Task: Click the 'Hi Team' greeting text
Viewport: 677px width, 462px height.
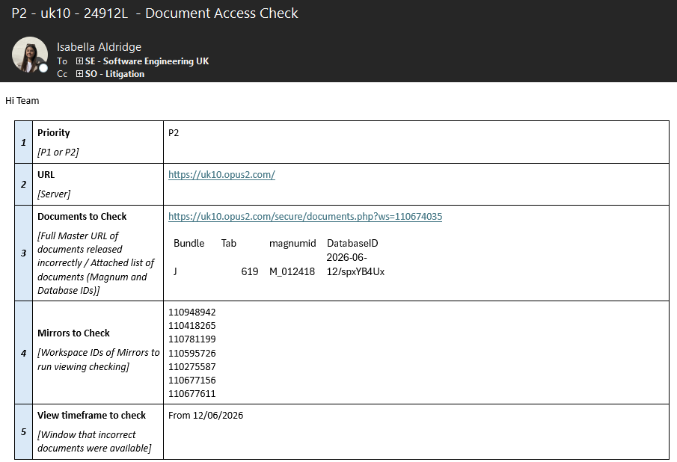Action: [x=22, y=100]
